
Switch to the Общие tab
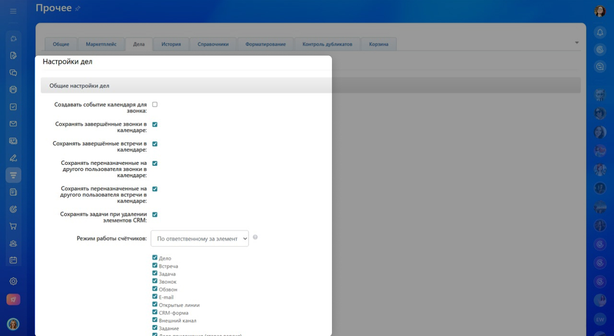point(61,44)
